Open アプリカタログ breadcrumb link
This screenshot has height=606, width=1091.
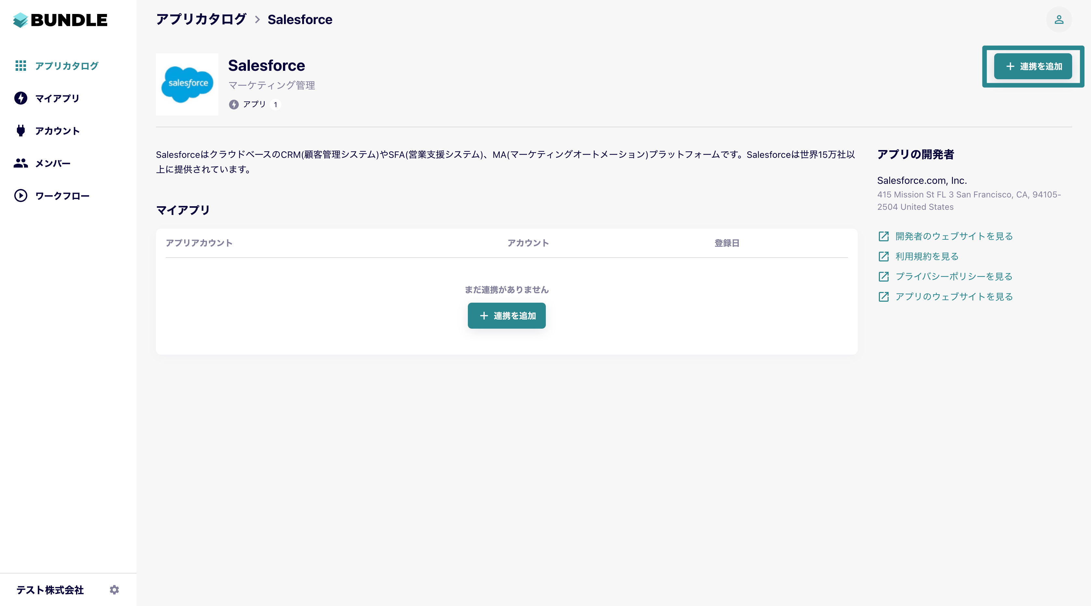(201, 19)
